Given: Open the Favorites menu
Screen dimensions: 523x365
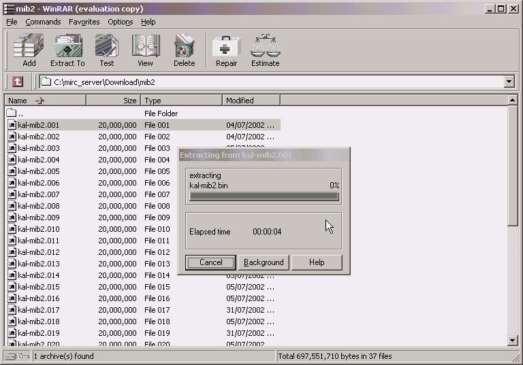Looking at the screenshot, I should click(84, 22).
